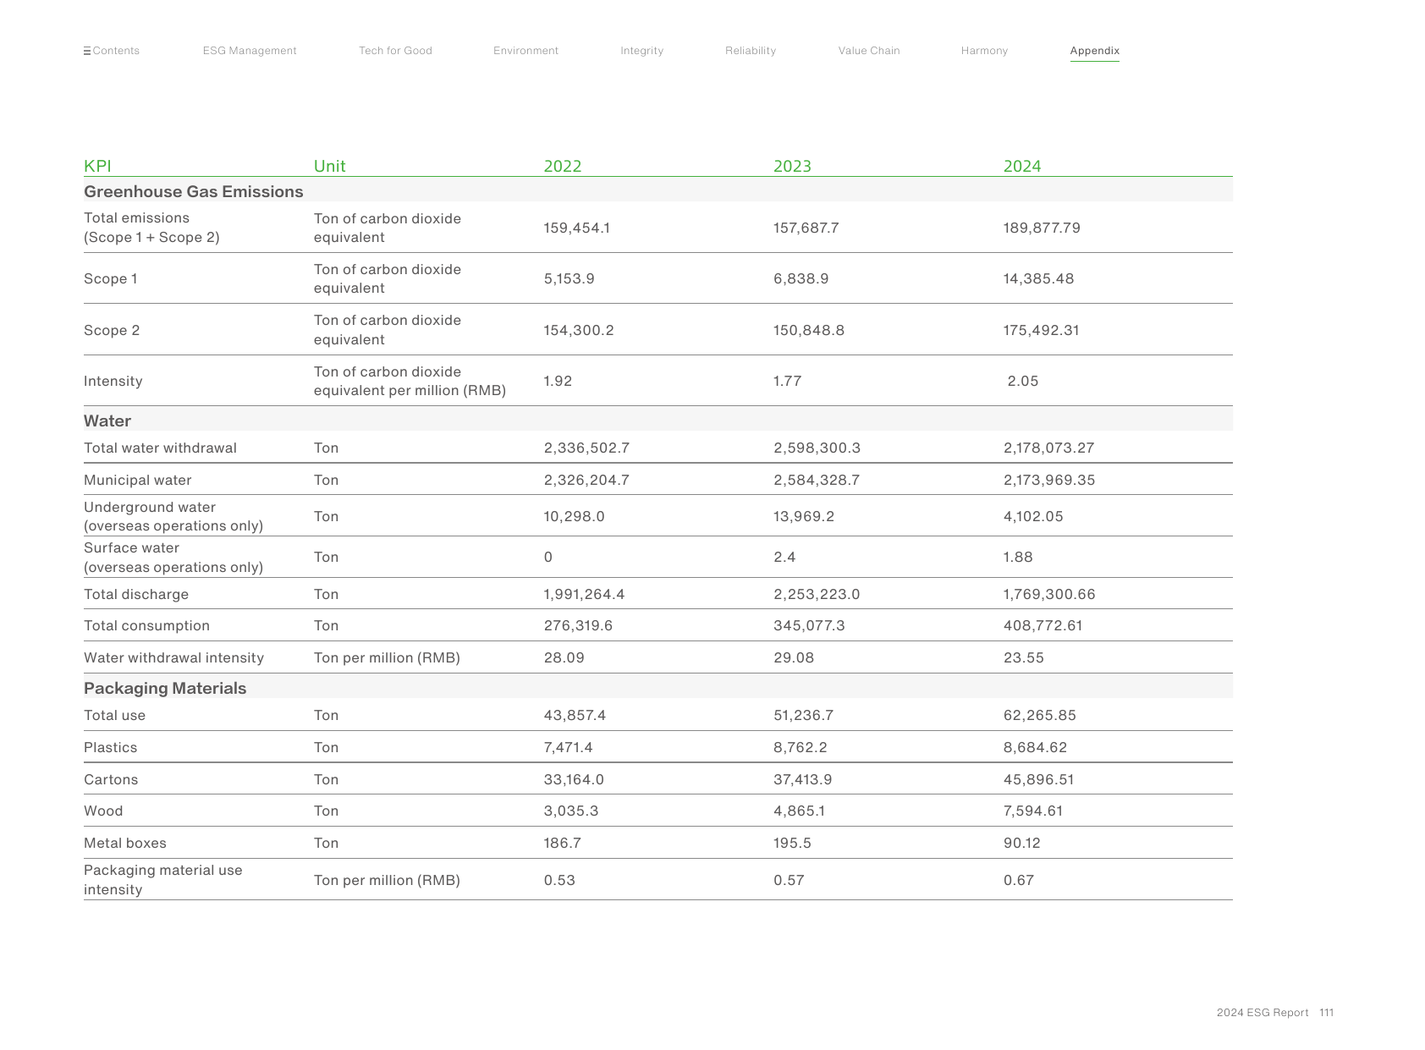
Task: Select Surface water 2023 value 2.4
Action: click(784, 557)
